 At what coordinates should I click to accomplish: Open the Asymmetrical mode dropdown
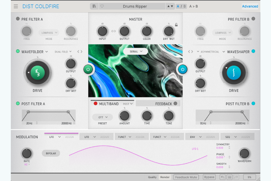point(208,52)
